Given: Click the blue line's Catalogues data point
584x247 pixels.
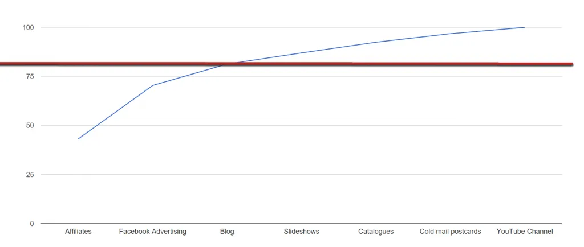Looking at the screenshot, I should [376, 42].
